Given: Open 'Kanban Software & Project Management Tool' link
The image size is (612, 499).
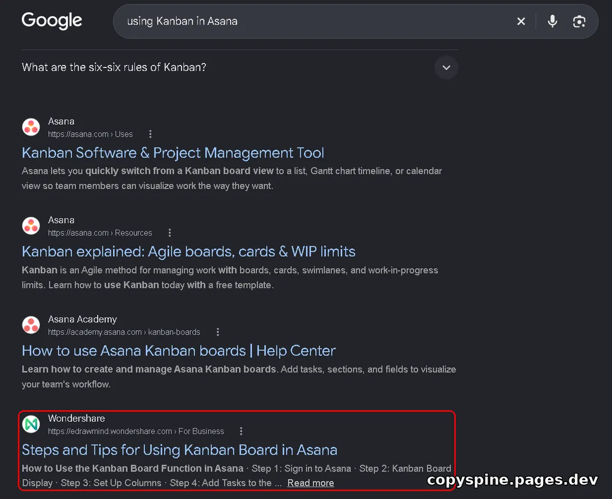Looking at the screenshot, I should tap(173, 153).
